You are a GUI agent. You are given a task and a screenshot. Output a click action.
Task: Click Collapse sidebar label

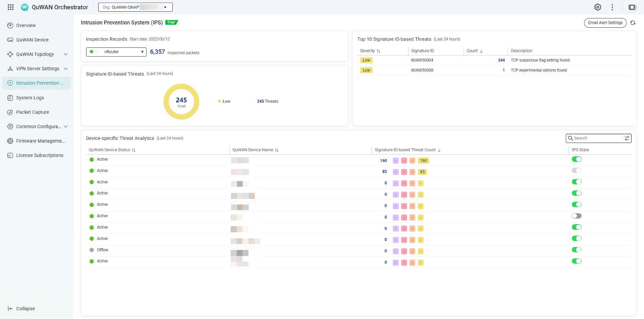(x=25, y=309)
